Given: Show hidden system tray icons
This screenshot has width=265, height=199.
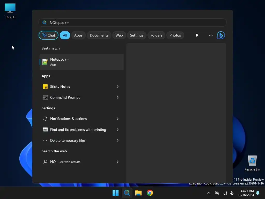Looking at the screenshot, I should [x=209, y=193].
